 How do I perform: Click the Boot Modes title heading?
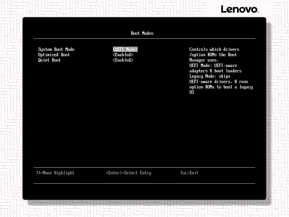pyautogui.click(x=142, y=33)
